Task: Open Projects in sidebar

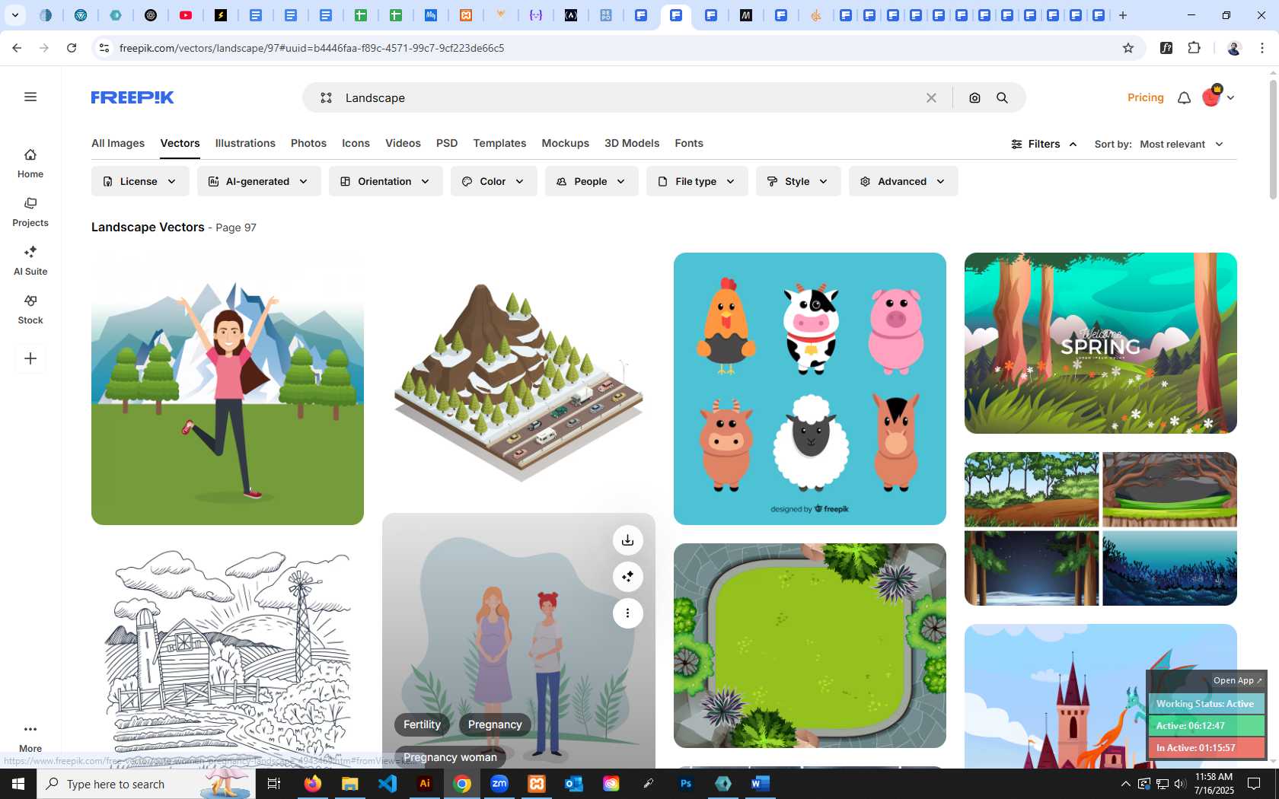Action: (30, 212)
